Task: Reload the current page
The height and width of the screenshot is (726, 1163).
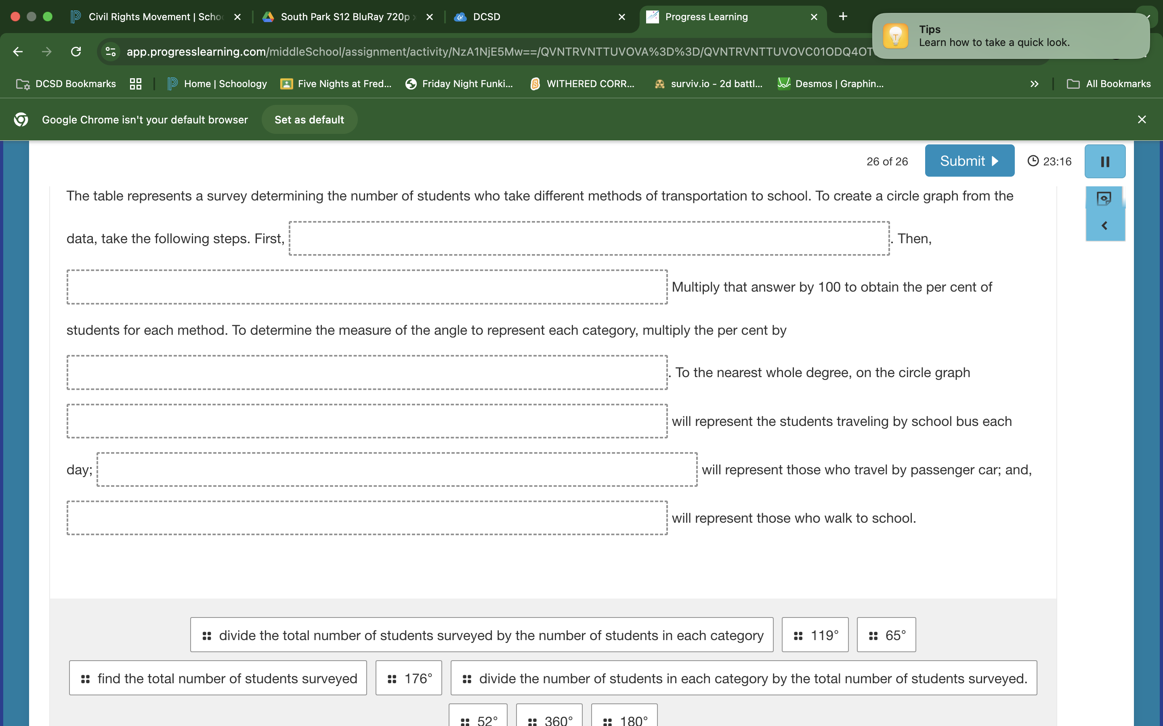Action: coord(76,51)
